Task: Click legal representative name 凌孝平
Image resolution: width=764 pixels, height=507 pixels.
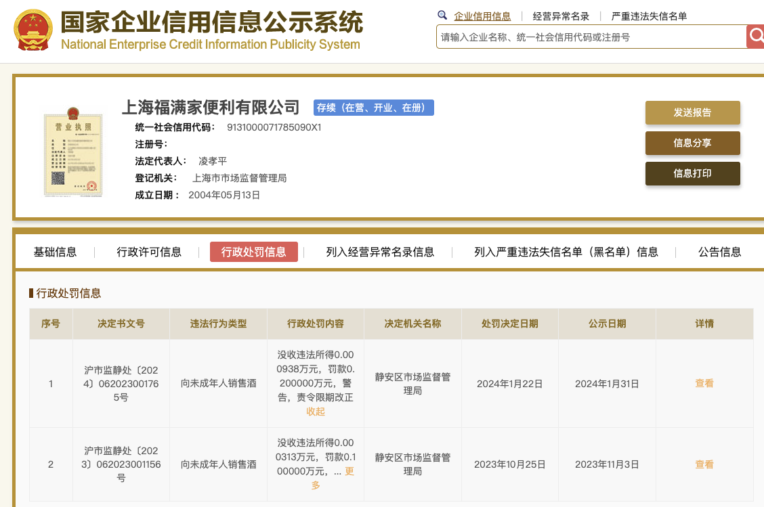Action: (213, 161)
